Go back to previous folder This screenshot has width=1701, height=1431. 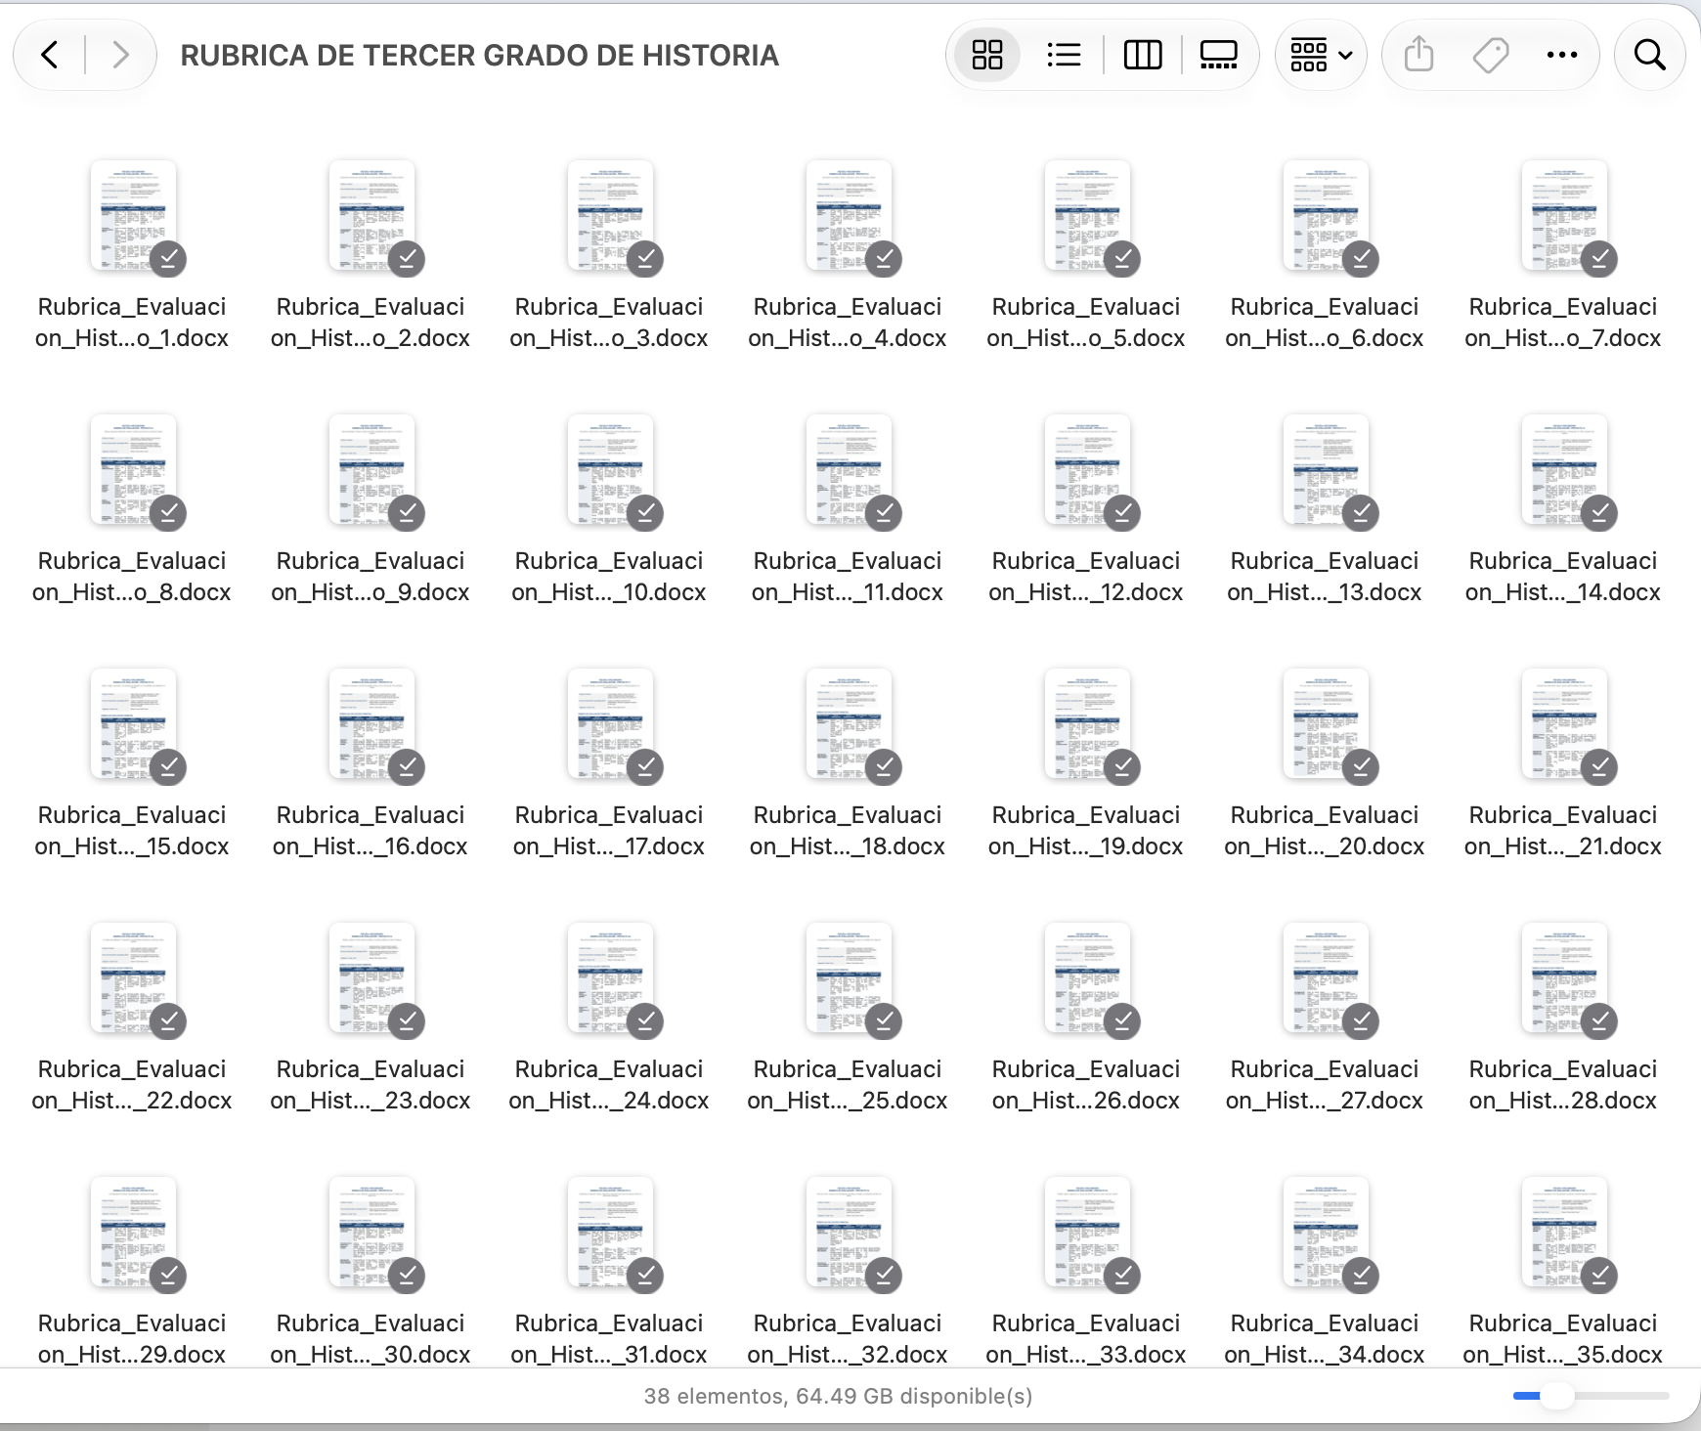pyautogui.click(x=50, y=55)
